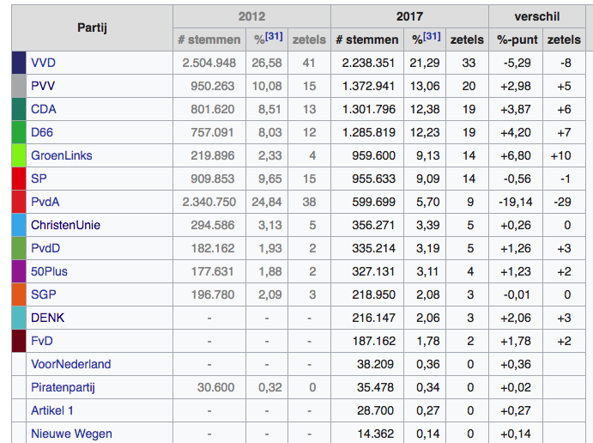Open the SP party link
Image resolution: width=593 pixels, height=443 pixels.
coord(39,179)
